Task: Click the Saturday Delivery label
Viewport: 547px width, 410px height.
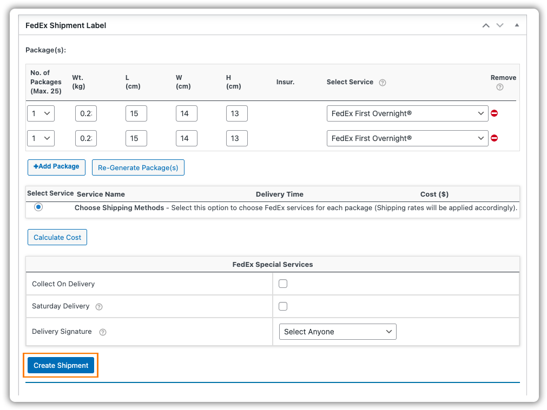Action: (x=61, y=306)
